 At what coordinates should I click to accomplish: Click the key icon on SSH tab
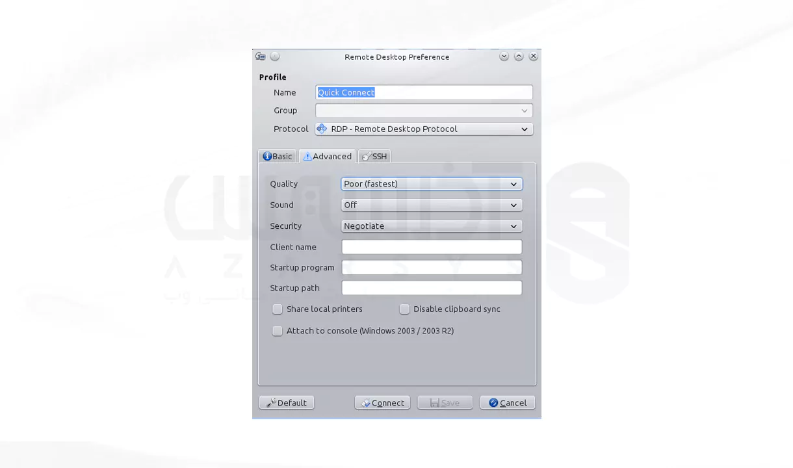(367, 157)
